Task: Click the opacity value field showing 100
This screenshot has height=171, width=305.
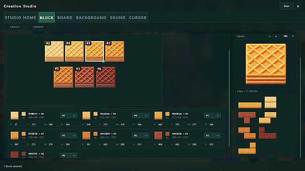Action: coord(285,36)
